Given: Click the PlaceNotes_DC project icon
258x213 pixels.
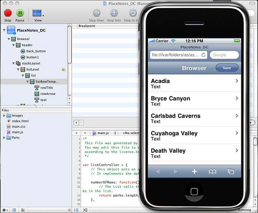Looking at the screenshot, I should click(11, 30).
